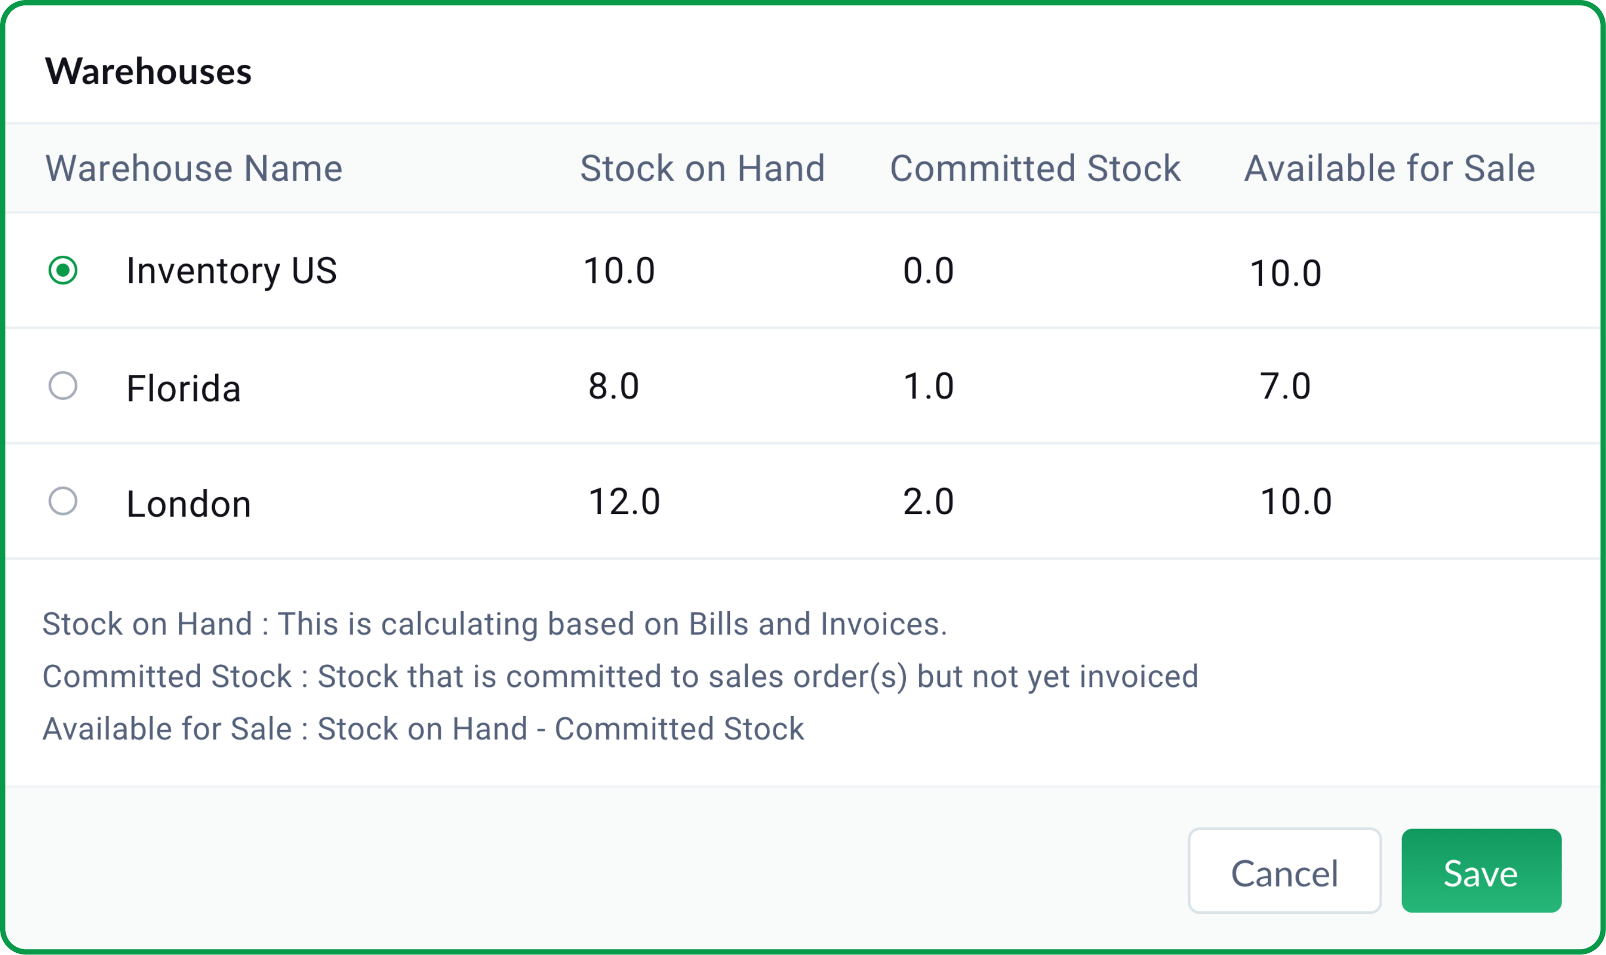
Task: Select the Florida warehouse radio button
Action: [63, 387]
